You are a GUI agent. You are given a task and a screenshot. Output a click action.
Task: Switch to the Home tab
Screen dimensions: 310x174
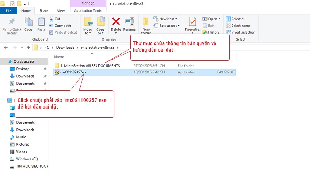[26, 11]
